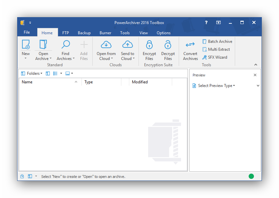Click the PowerArchiver app icon in title bar

click(22, 23)
